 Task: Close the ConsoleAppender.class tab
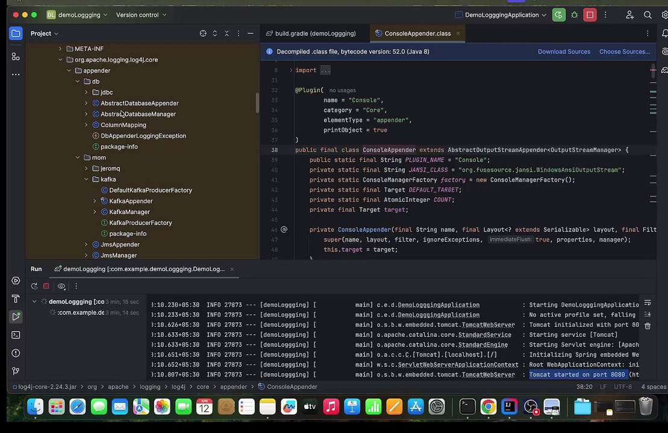pos(458,33)
